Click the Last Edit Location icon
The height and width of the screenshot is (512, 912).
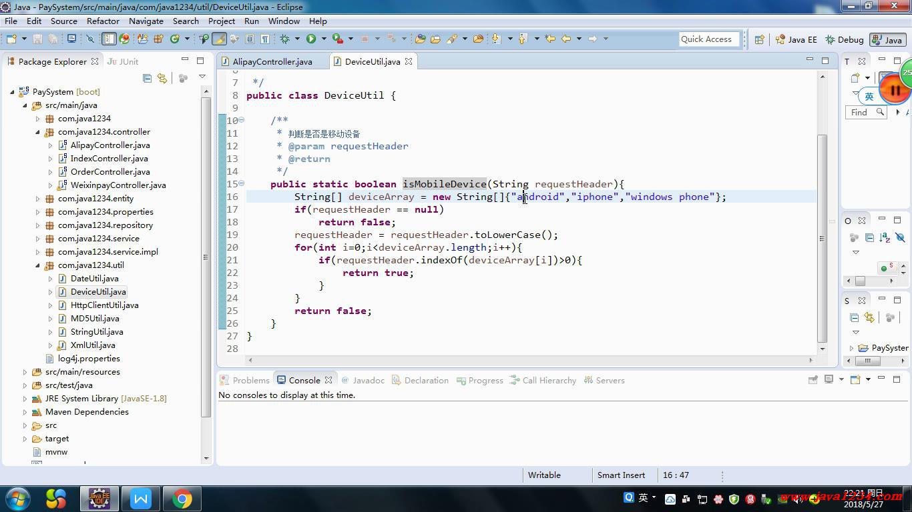(550, 39)
